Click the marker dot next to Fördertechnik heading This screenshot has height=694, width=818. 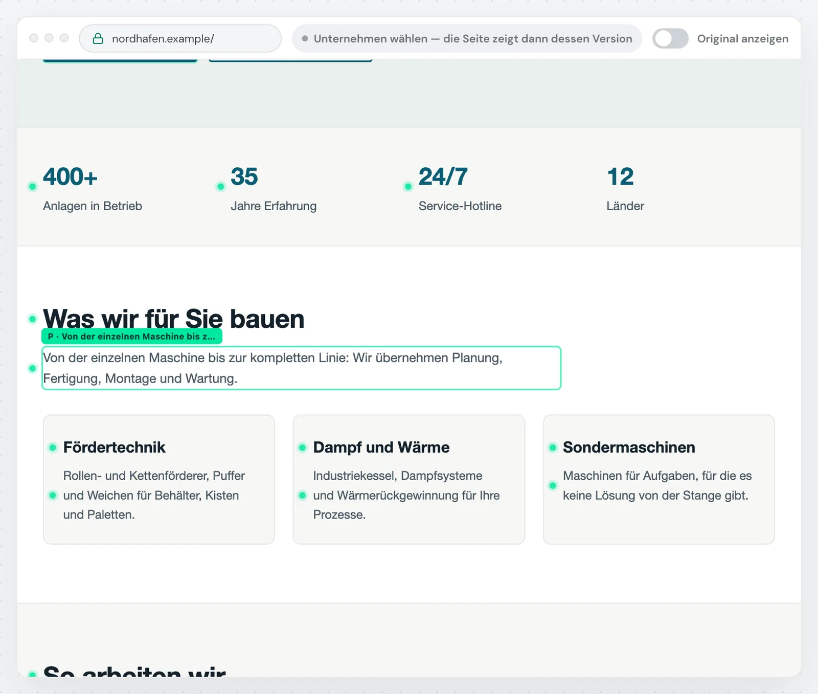point(53,447)
